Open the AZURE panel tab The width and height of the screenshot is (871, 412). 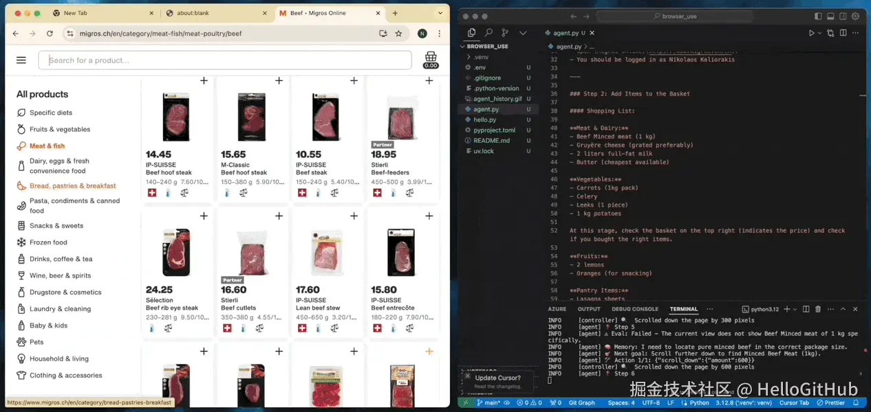[557, 309]
